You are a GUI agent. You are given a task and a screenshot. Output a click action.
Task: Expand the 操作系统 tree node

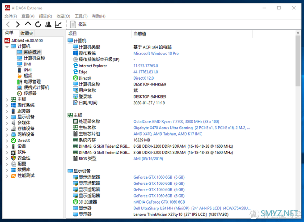(7, 106)
